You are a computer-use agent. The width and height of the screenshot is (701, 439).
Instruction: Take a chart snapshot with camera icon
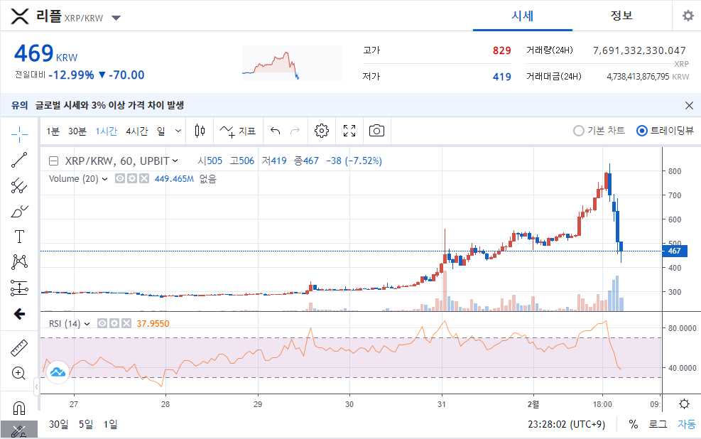[376, 131]
